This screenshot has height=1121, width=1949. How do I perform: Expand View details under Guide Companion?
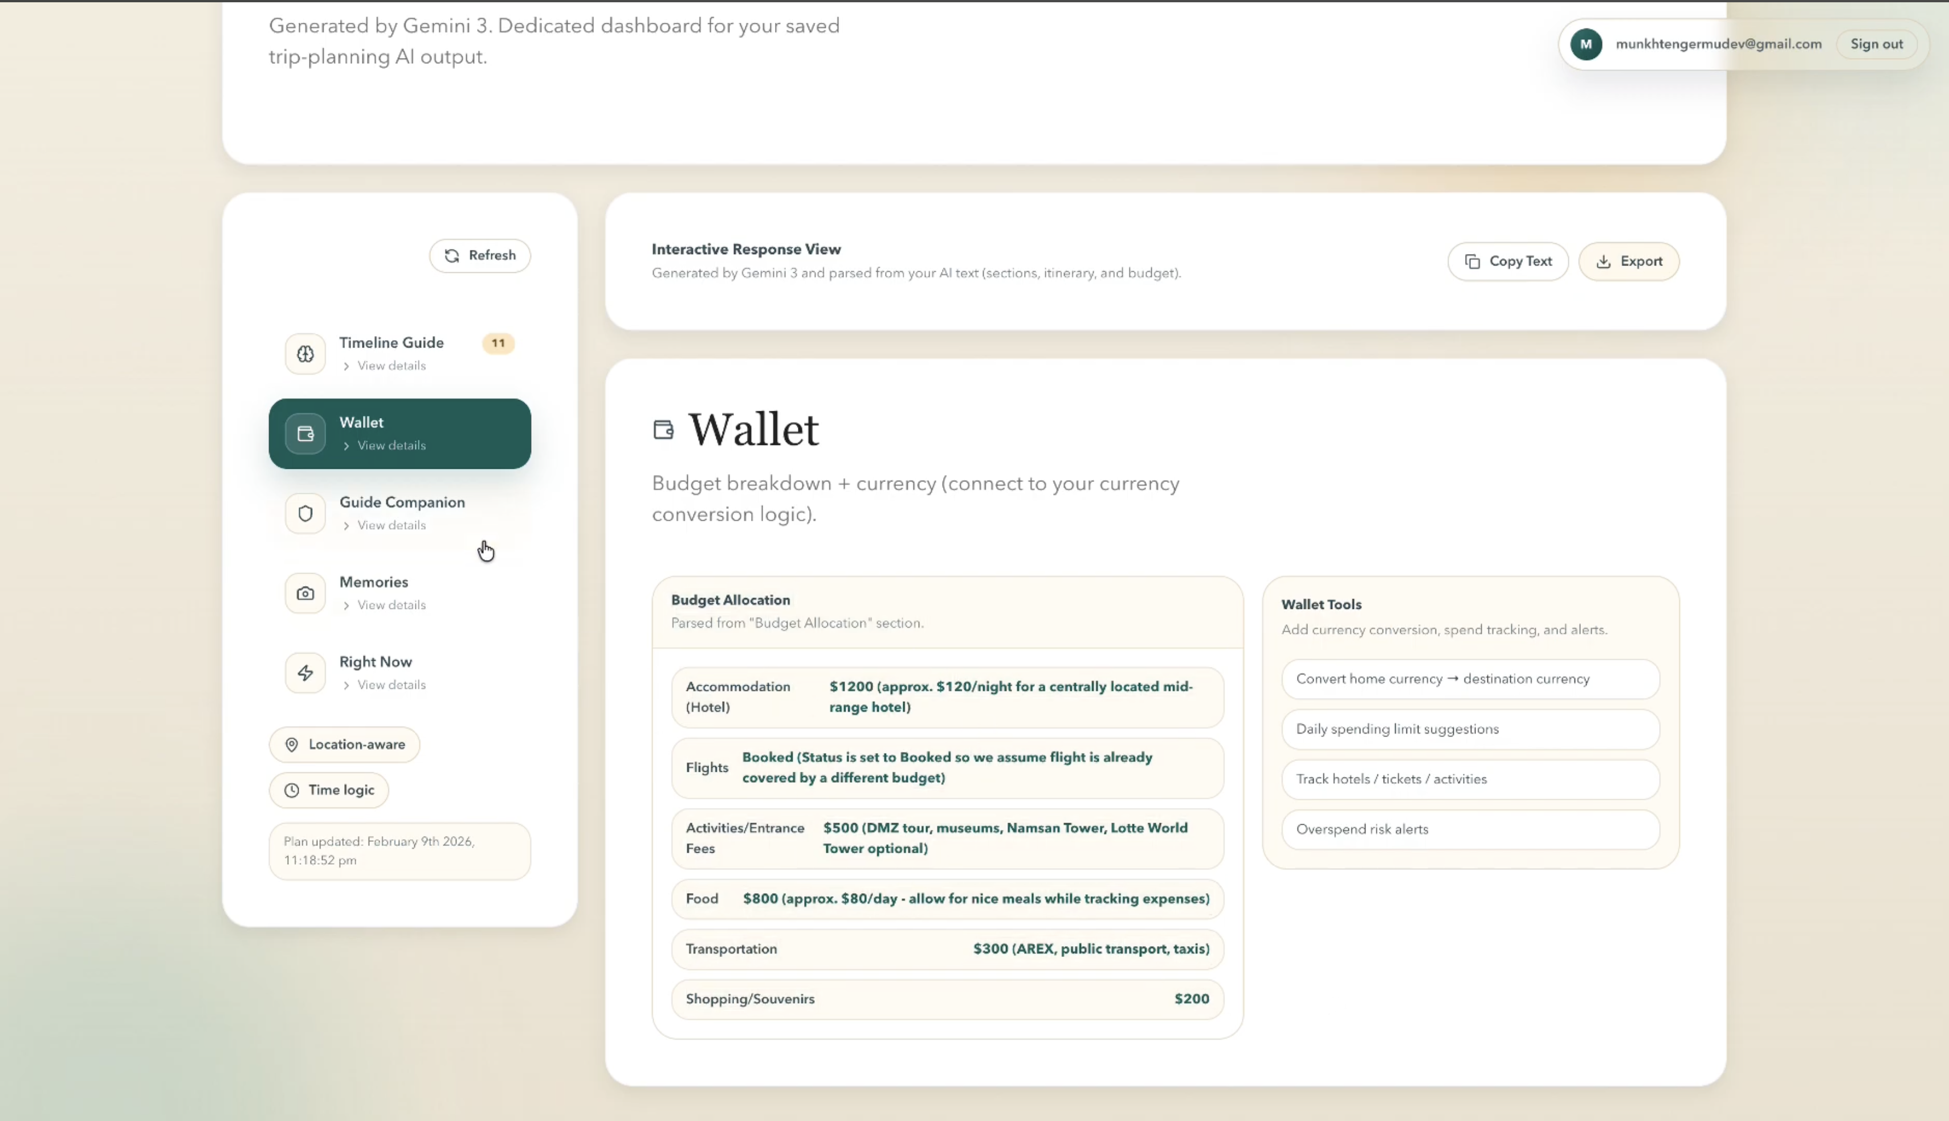[x=384, y=525]
